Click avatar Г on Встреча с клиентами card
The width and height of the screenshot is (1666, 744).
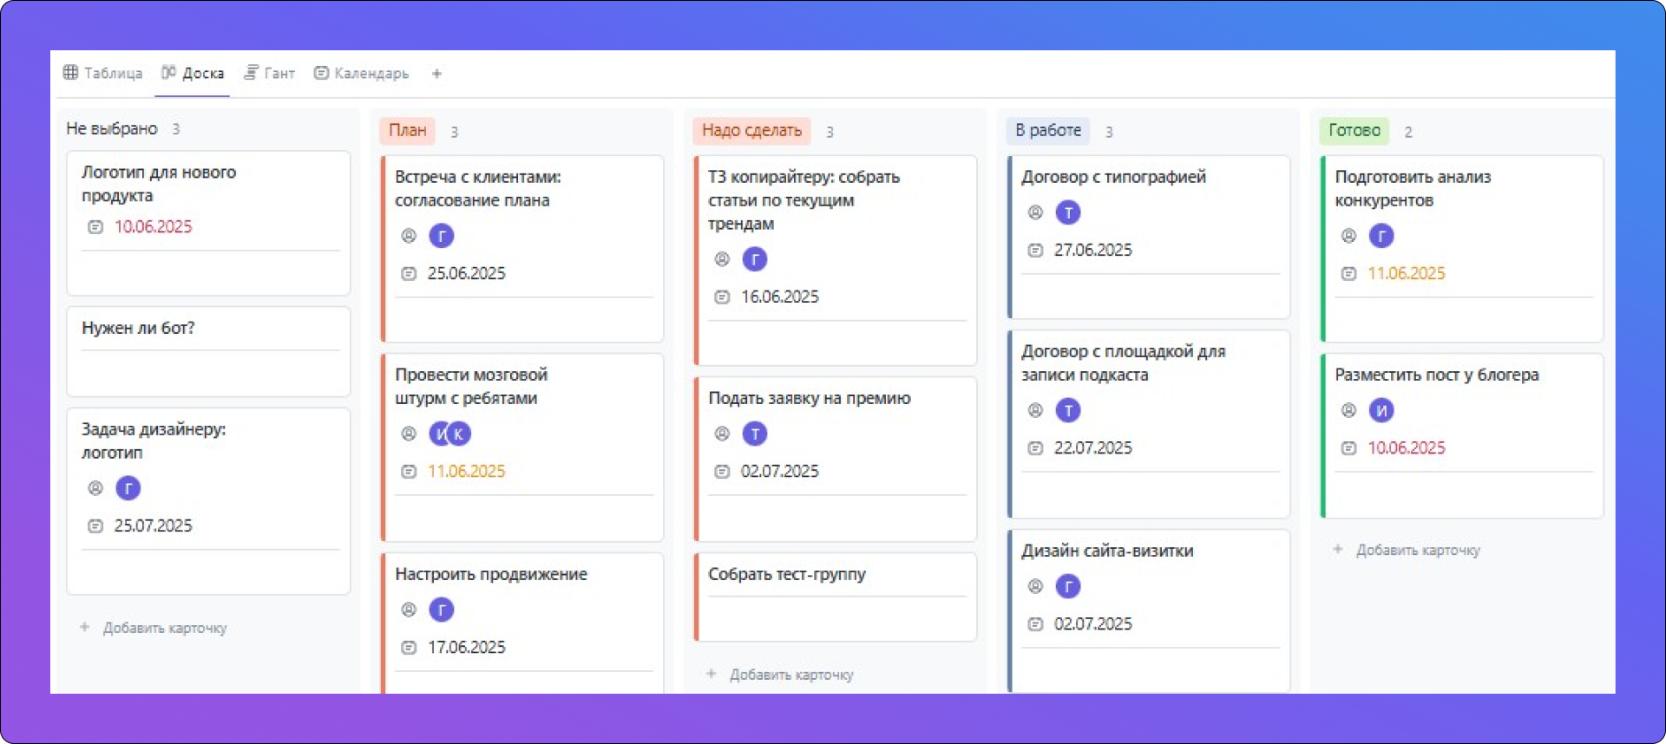pyautogui.click(x=442, y=236)
